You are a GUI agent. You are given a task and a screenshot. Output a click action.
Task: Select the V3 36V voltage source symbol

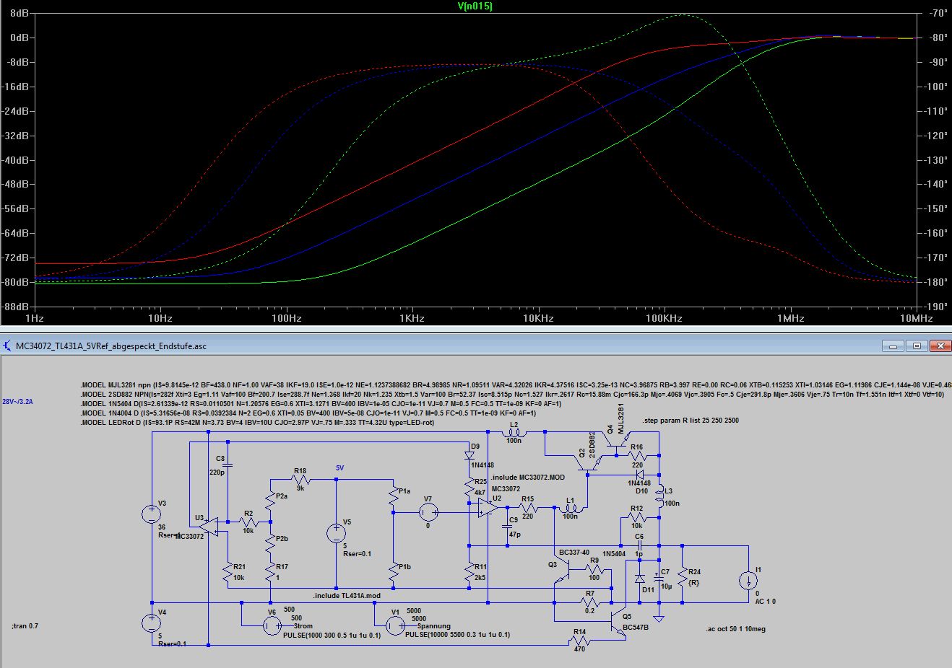pos(152,514)
